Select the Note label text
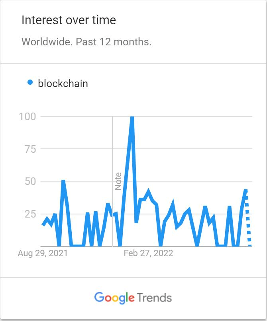The image size is (267, 321). point(118,181)
